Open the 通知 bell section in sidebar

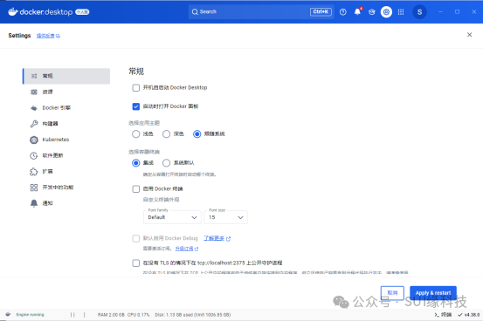[34, 203]
